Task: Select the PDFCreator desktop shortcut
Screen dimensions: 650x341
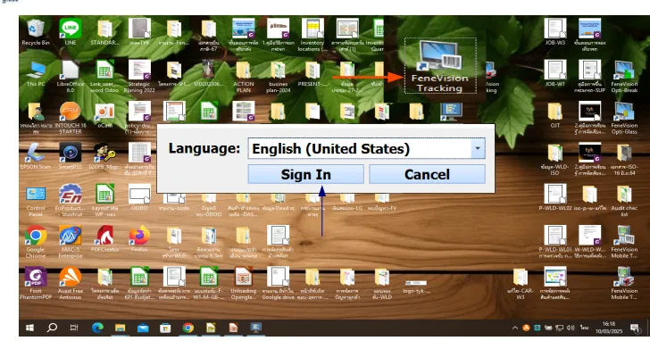Action: (104, 239)
